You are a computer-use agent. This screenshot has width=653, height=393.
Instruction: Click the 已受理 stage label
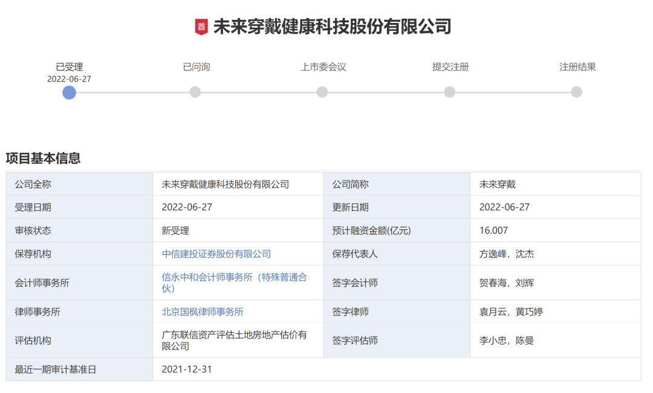[x=69, y=67]
